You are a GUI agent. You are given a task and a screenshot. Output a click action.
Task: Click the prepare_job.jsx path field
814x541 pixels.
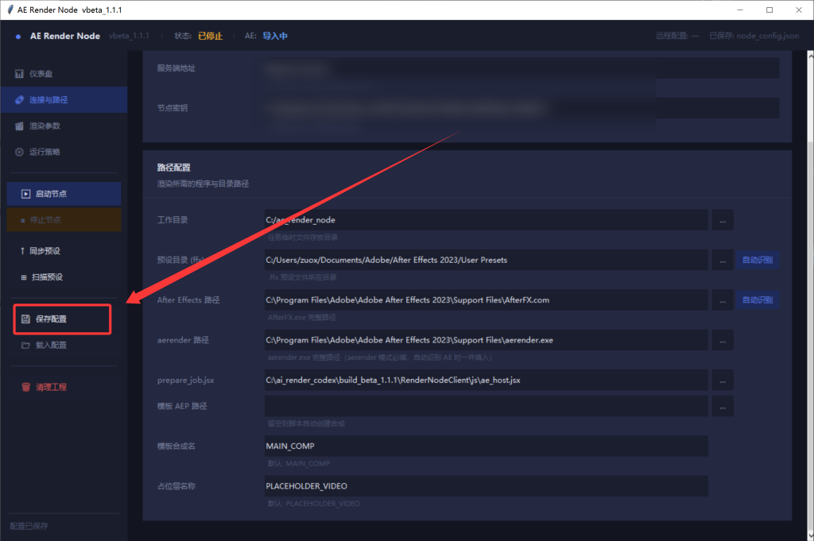click(x=486, y=381)
